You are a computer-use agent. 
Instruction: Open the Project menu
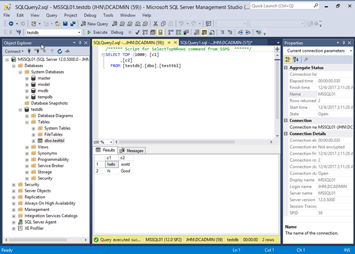[x=70, y=15]
